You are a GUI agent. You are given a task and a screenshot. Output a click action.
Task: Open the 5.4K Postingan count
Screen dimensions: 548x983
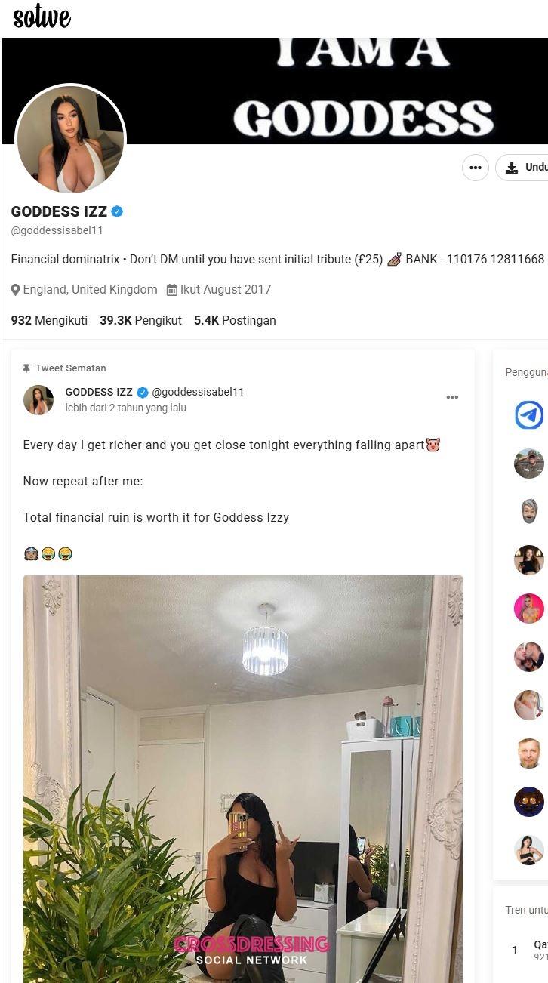click(235, 320)
